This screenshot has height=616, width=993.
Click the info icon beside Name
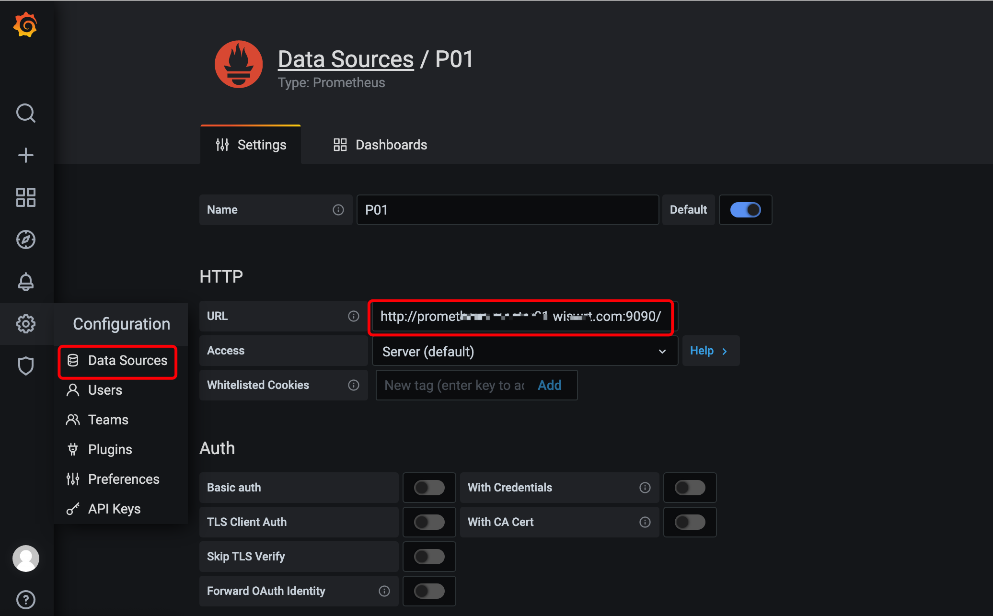(x=338, y=210)
